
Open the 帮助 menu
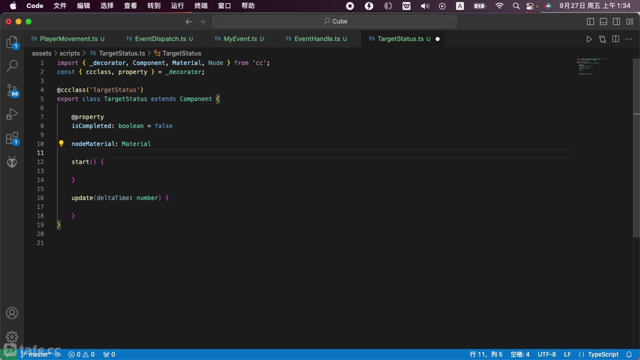coord(248,6)
